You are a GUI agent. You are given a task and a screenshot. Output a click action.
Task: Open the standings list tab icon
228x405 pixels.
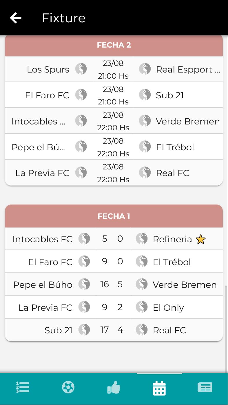(23, 387)
